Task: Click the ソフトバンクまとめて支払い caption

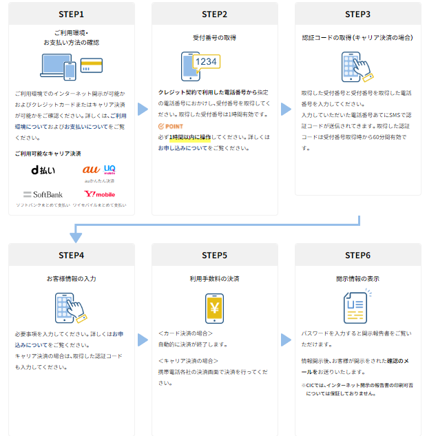Action: click(x=43, y=205)
